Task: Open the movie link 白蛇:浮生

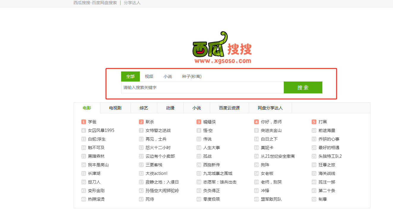Action: click(x=97, y=139)
